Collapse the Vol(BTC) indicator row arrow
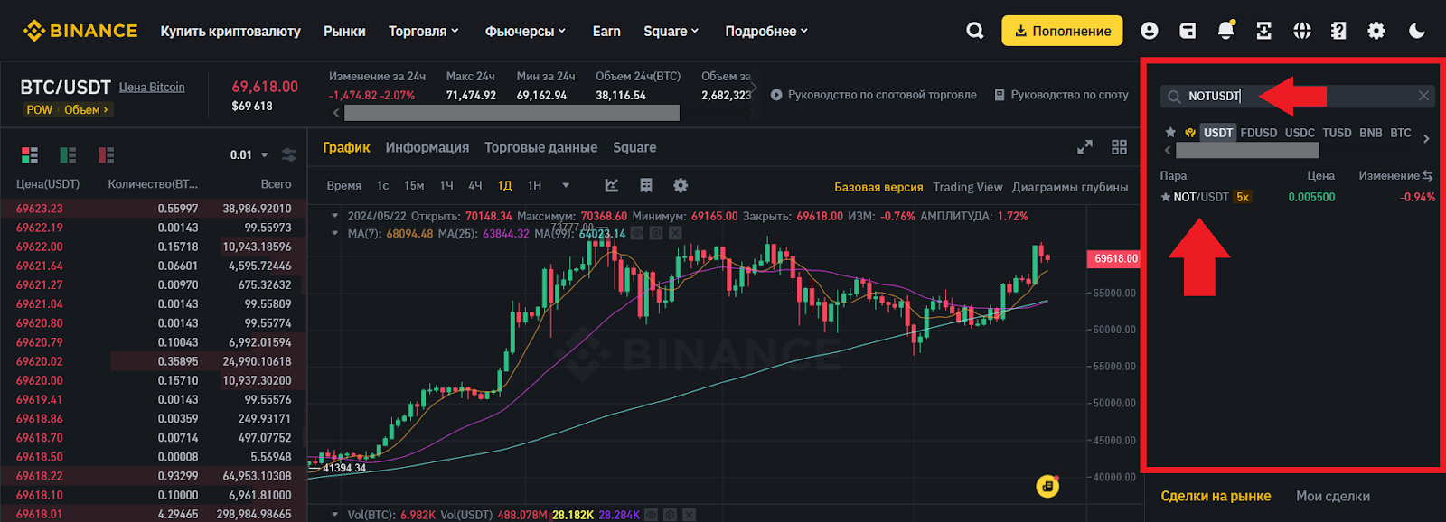This screenshot has height=522, width=1446. pyautogui.click(x=335, y=515)
